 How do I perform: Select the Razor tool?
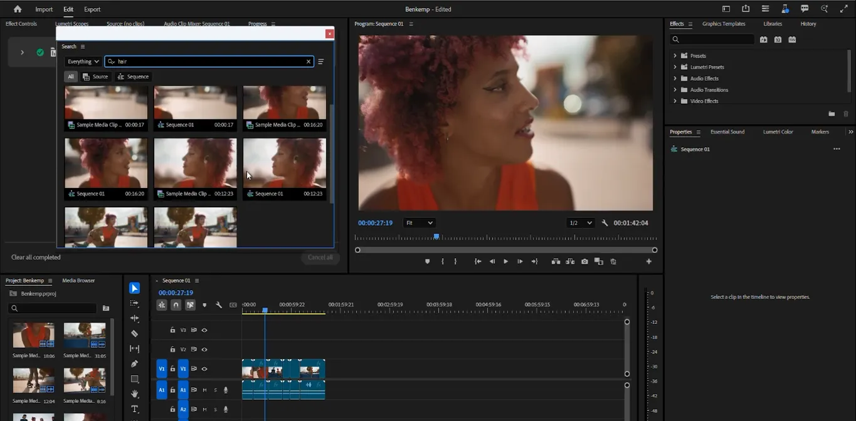134,333
